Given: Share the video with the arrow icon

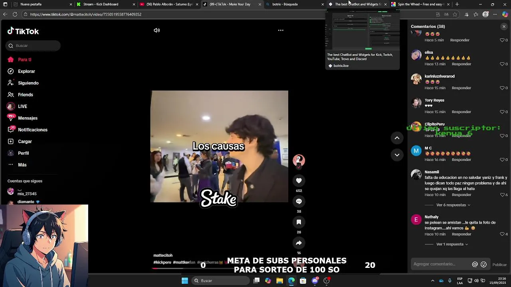Looking at the screenshot, I should point(299,243).
